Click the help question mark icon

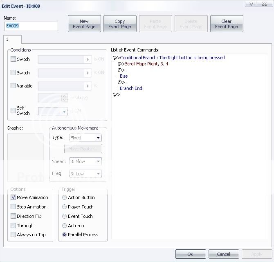(250, 3)
